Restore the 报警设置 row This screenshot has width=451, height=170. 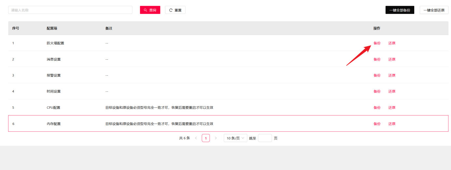[392, 75]
